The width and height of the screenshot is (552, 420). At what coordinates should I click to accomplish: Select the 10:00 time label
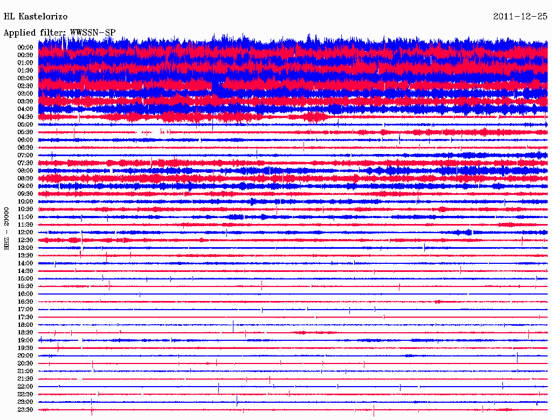click(x=25, y=201)
